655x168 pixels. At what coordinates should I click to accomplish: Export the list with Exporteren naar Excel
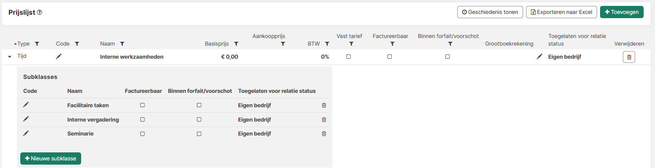pyautogui.click(x=561, y=12)
